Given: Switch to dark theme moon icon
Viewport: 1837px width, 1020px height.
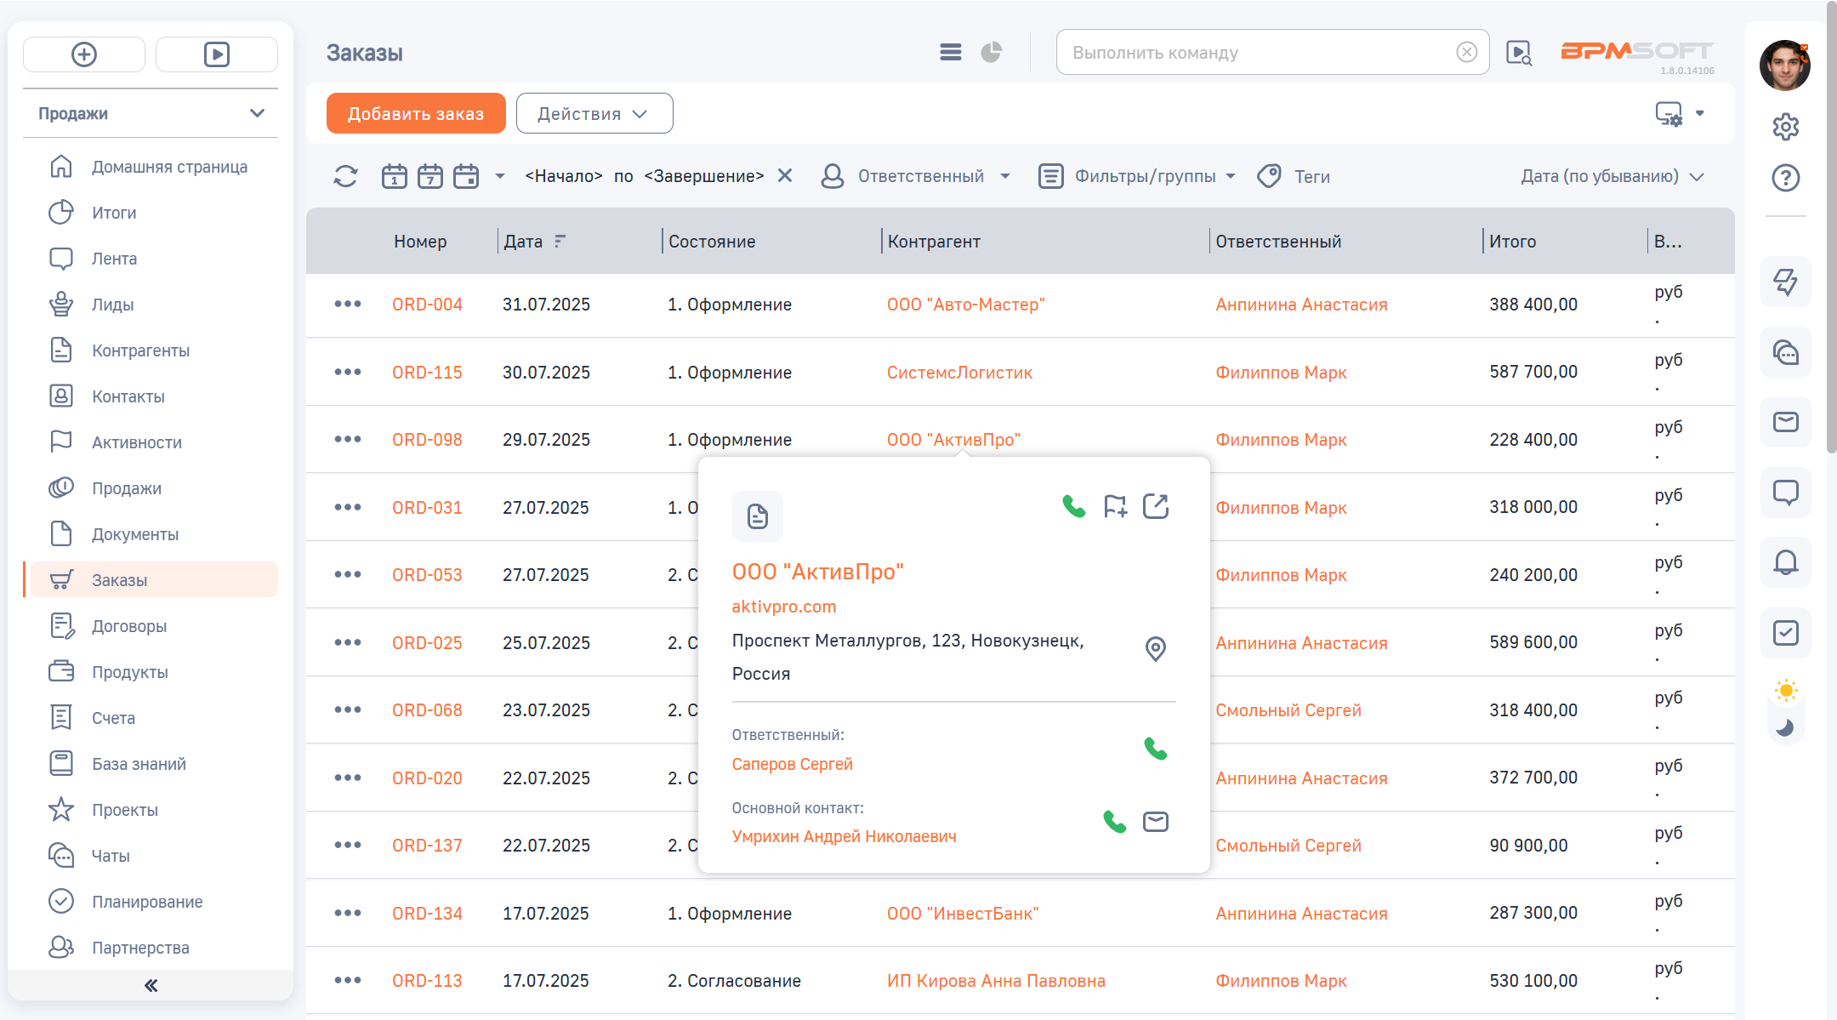Looking at the screenshot, I should (x=1786, y=727).
